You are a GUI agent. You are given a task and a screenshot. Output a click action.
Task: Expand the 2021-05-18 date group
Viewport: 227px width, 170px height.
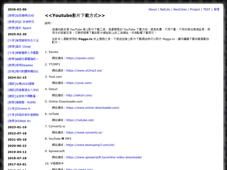pyautogui.click(x=17, y=139)
